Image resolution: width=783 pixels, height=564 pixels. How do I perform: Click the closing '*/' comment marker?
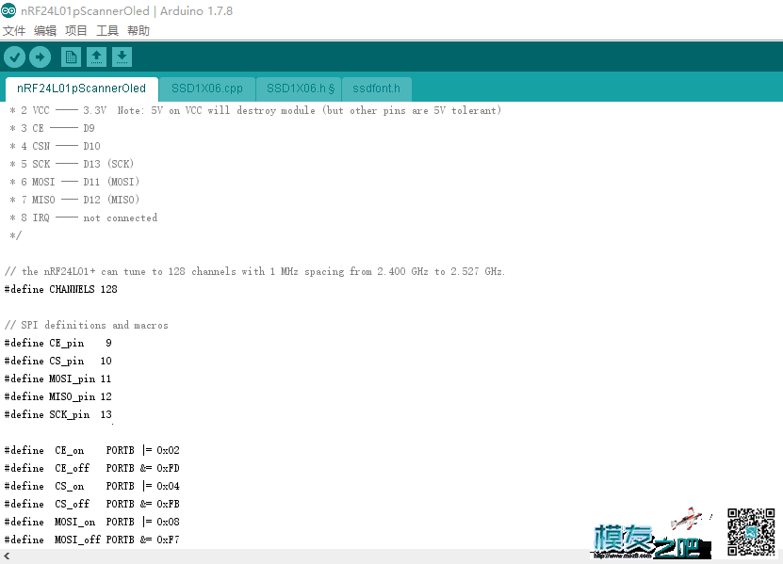(15, 235)
